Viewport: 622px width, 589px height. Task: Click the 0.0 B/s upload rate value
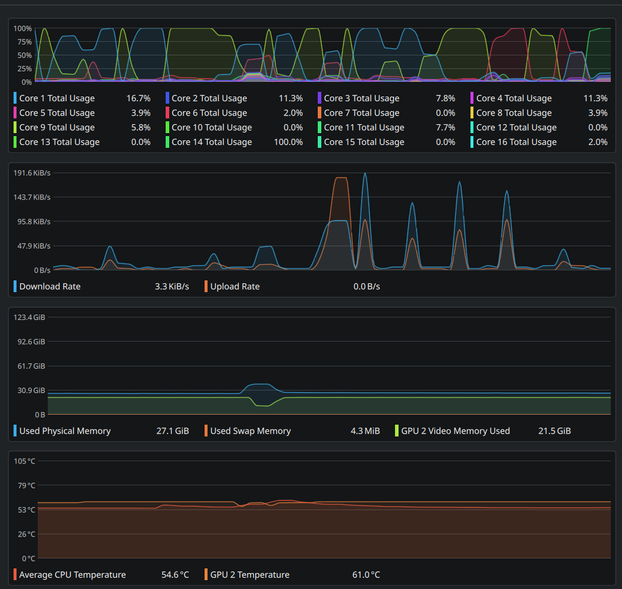pyautogui.click(x=367, y=287)
